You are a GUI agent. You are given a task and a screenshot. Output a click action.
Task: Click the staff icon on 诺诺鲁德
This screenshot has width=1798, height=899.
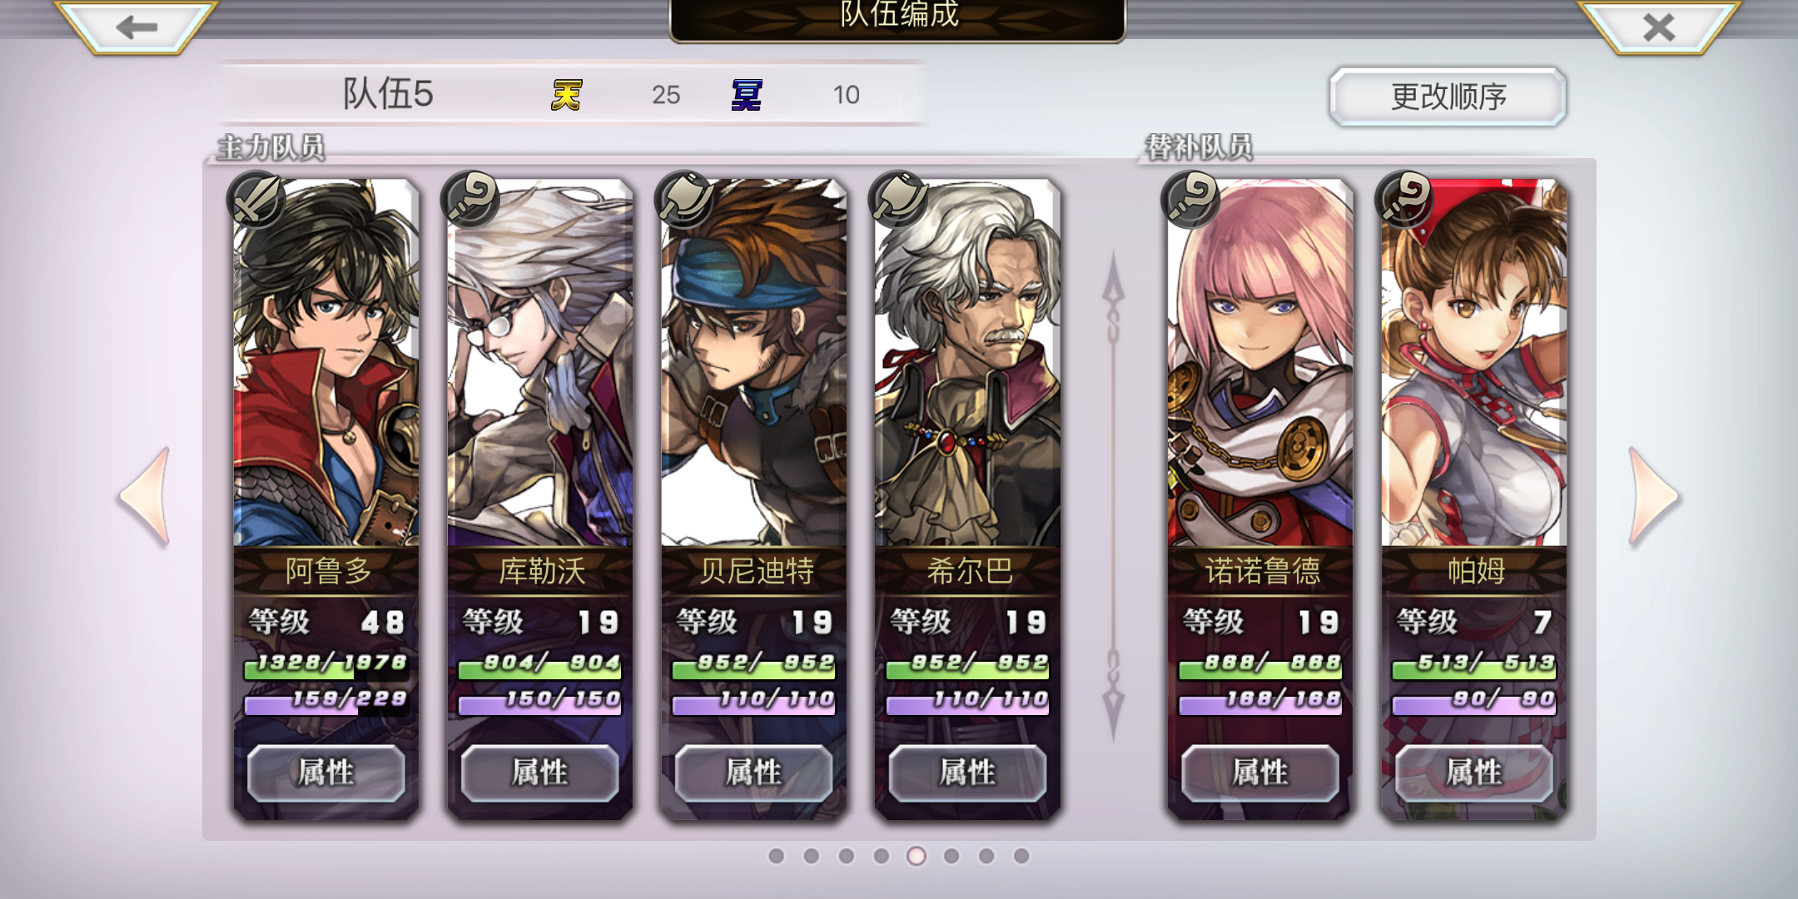pos(1190,200)
